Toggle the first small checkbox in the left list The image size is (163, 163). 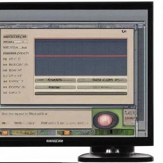point(5,59)
